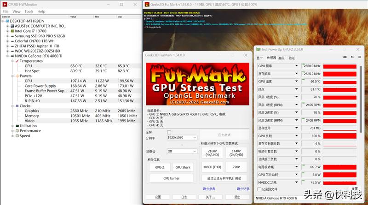368x205 pixels.
Task: Open the File menu in HWMonitor
Action: [x=6, y=12]
